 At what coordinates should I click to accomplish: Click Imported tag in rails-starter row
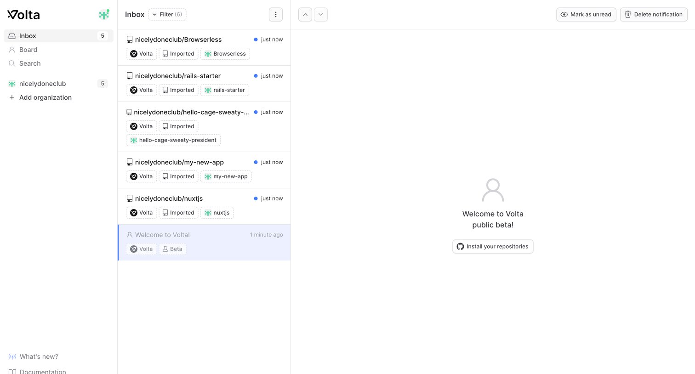[178, 90]
